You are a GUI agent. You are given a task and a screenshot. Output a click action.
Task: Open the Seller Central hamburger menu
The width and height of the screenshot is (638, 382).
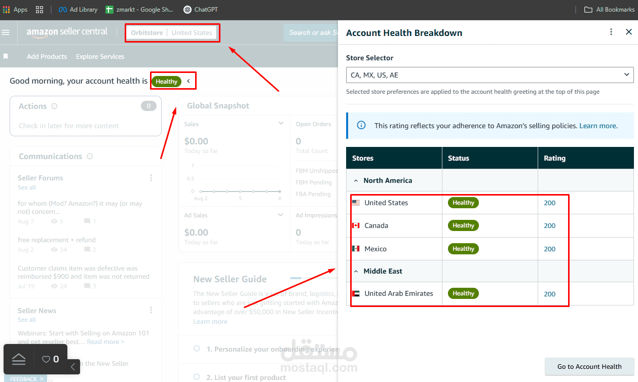tap(6, 32)
